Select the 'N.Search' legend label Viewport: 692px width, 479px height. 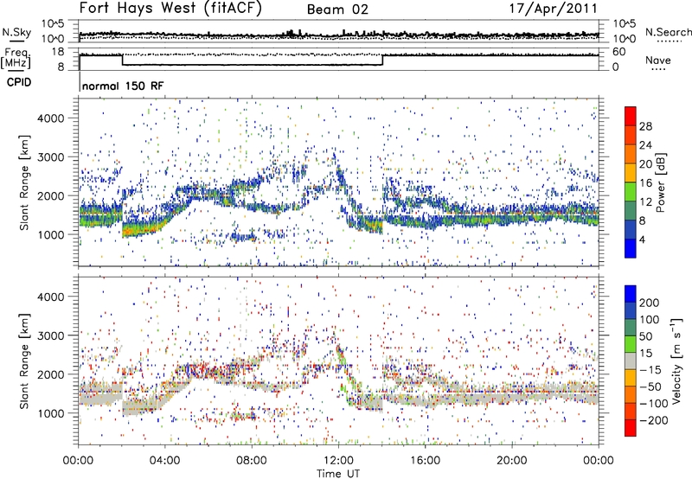pyautogui.click(x=668, y=32)
